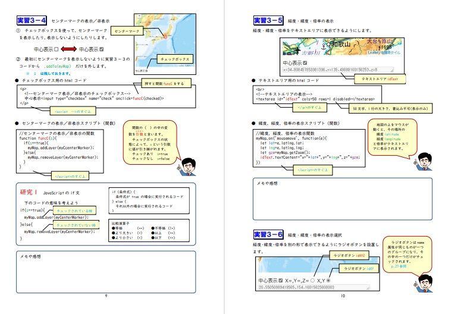Click the speech bubble about latitude and longitude
The width and height of the screenshot is (455, 314).
point(393,137)
